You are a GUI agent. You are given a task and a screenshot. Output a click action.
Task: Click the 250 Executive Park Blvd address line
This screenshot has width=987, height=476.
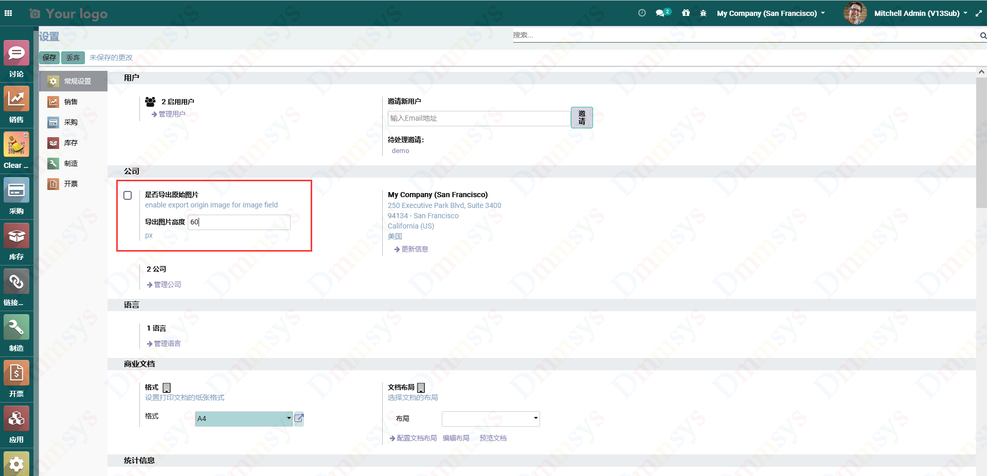tap(444, 205)
